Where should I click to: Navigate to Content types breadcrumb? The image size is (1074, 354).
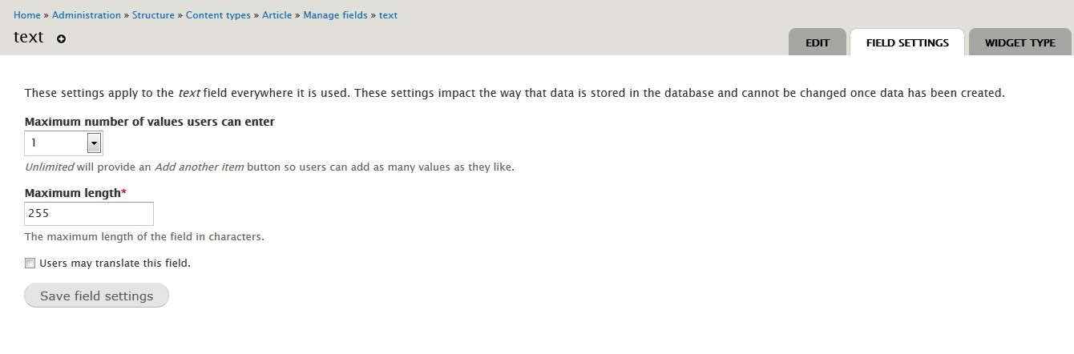pos(218,15)
